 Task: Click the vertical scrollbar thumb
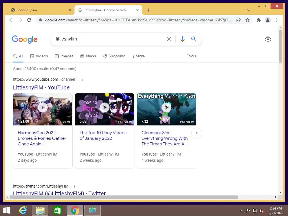coord(280,47)
